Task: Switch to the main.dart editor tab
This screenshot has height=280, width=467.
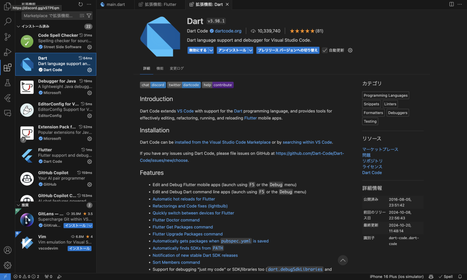Action: pos(115,5)
